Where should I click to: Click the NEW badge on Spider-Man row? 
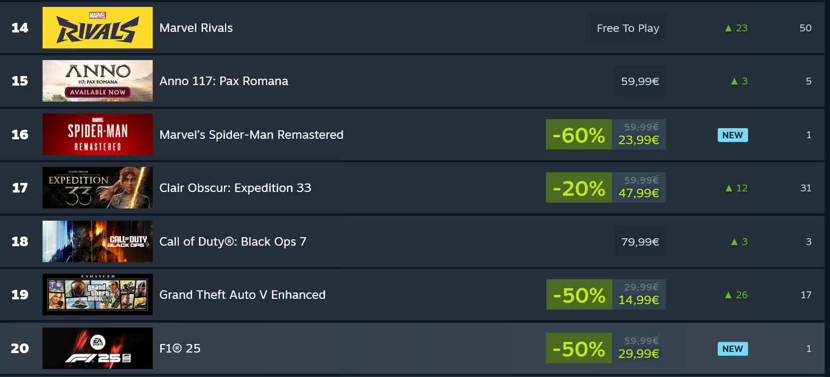(733, 135)
